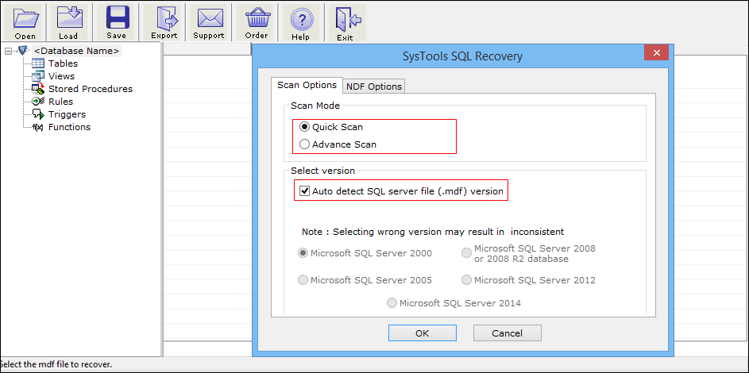Select the Triggers label in tree
749x373 pixels.
click(x=67, y=114)
